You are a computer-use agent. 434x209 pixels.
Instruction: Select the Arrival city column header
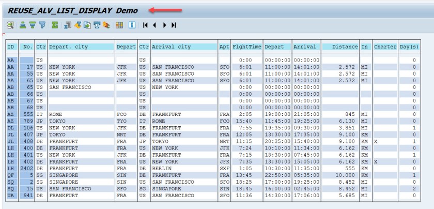pyautogui.click(x=184, y=47)
